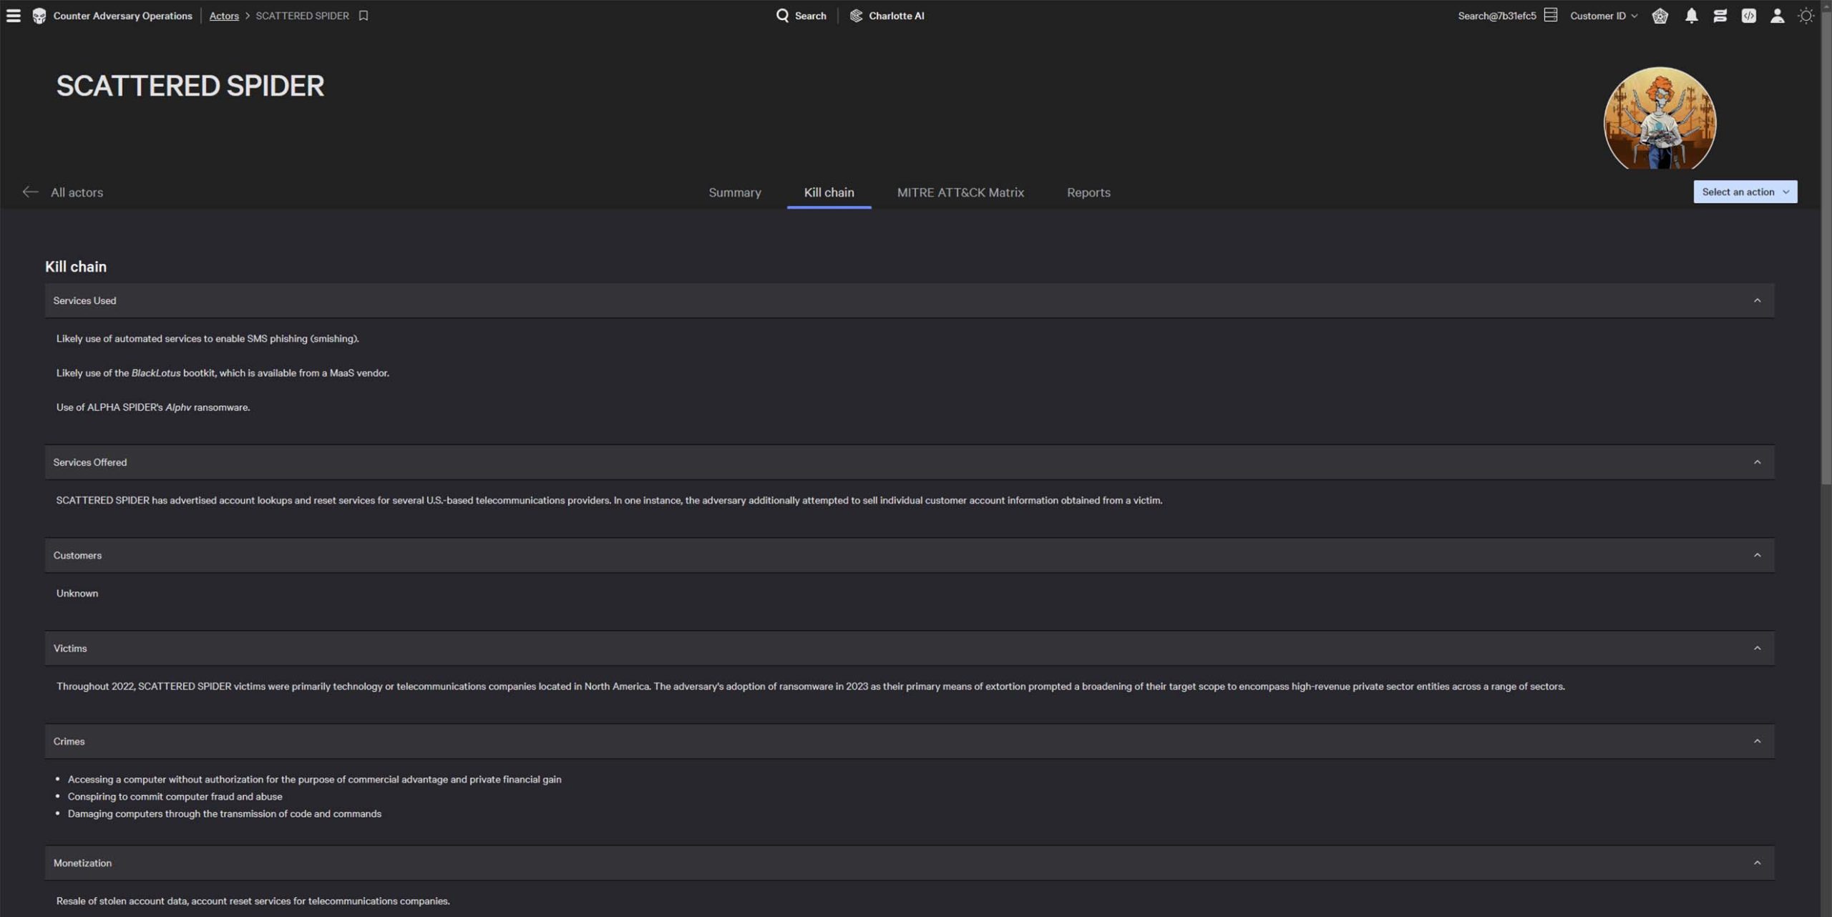Screen dimensions: 1832x917
Task: Bookmark the SCATTERED SPIDER page
Action: click(x=364, y=16)
